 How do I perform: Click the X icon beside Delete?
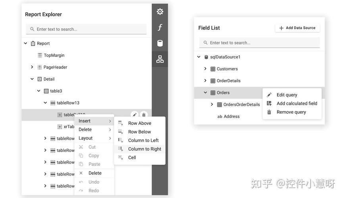click(x=81, y=173)
